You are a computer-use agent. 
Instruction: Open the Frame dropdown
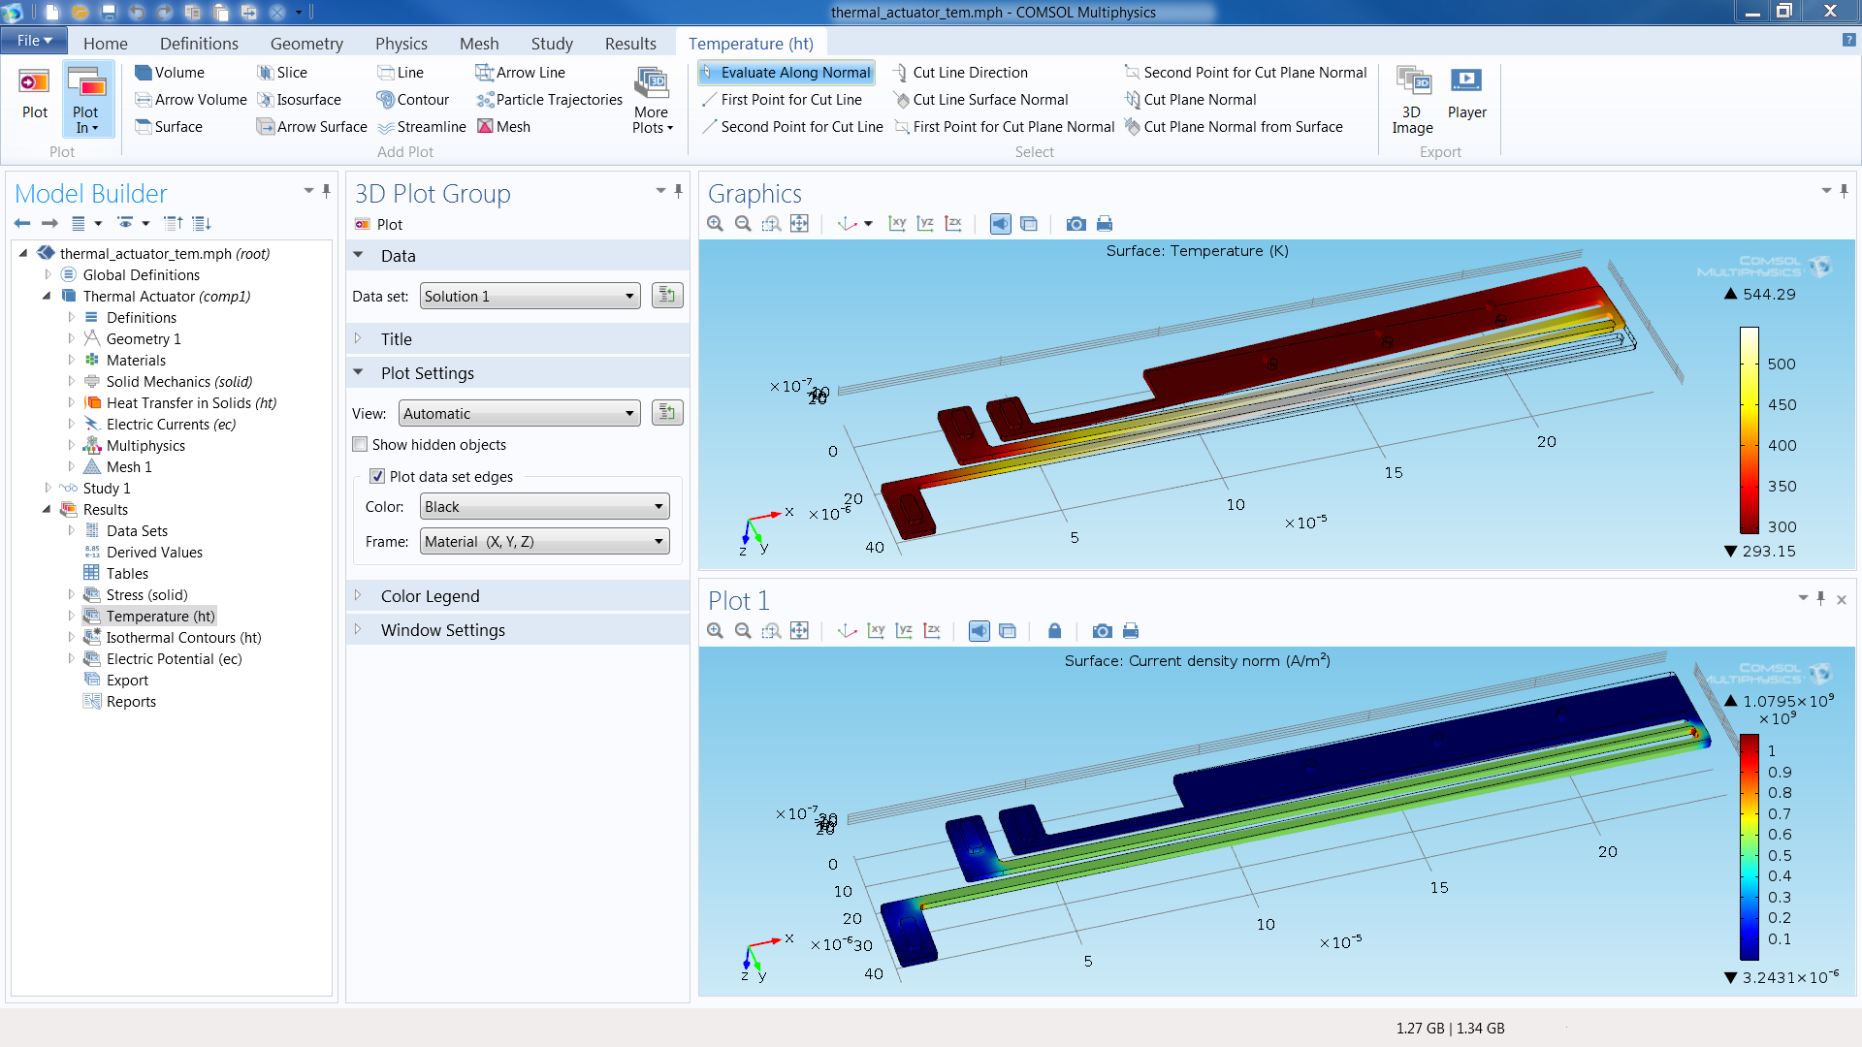coord(545,542)
